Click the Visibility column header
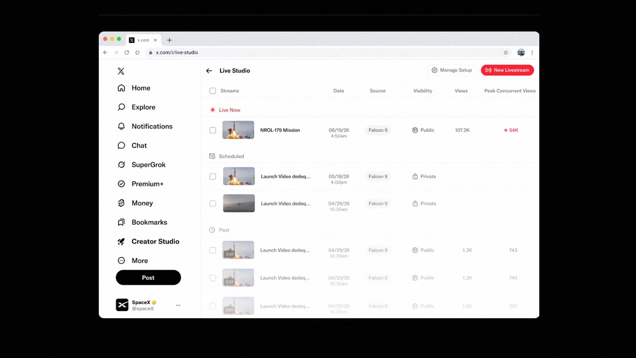Screen dimensions: 636x358 pyautogui.click(x=423, y=91)
